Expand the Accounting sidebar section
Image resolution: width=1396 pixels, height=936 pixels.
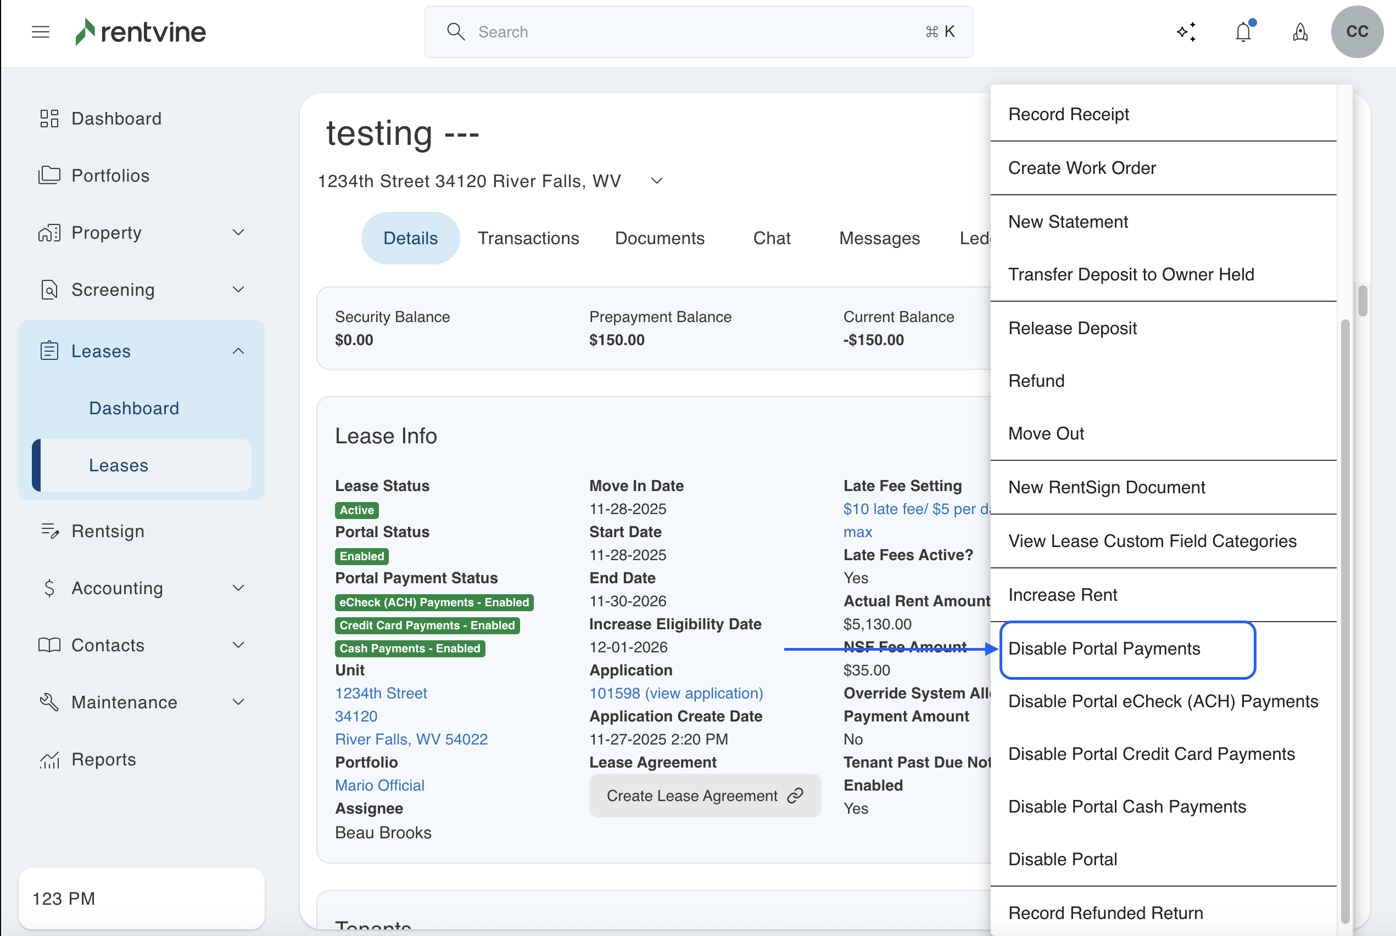[238, 588]
